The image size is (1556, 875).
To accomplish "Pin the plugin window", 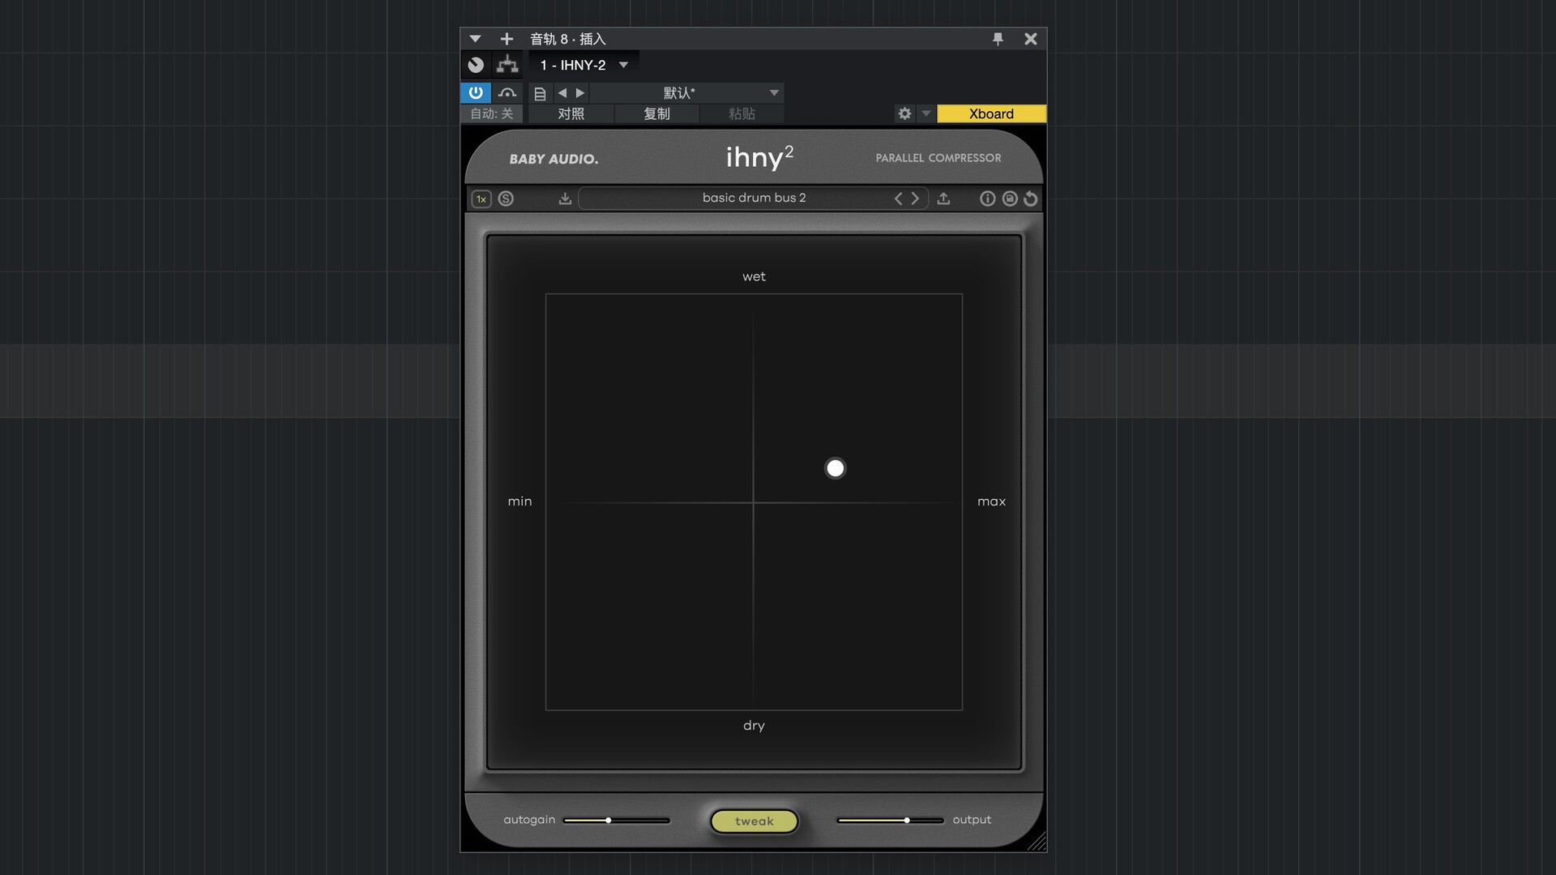I will (998, 39).
